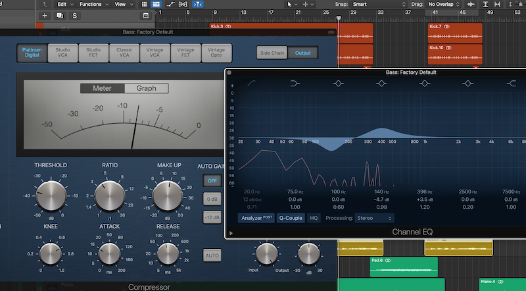The image size is (526, 291).
Task: Click the playhead marker in ruler
Action: pos(339,18)
